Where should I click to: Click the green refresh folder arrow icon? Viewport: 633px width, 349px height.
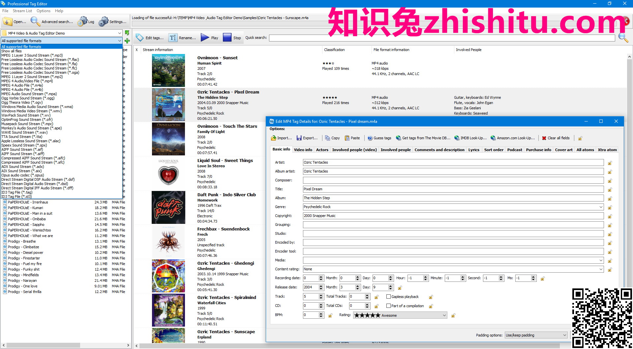coord(127,33)
